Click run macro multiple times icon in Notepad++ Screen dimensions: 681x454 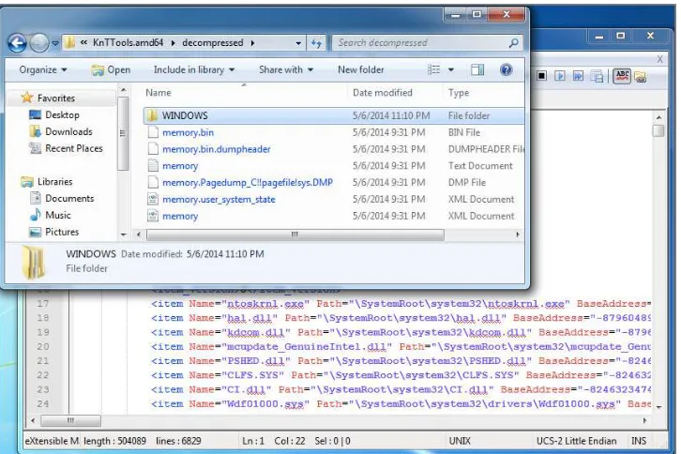tap(578, 76)
